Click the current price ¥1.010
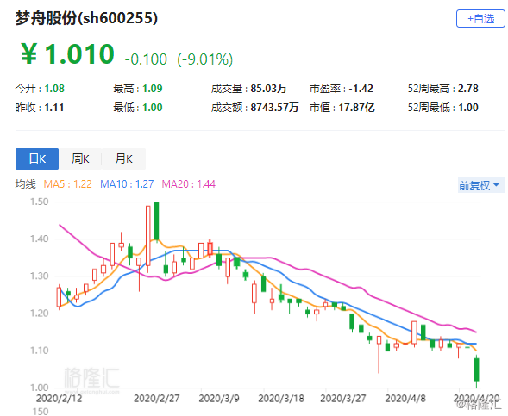508x416 pixels. pyautogui.click(x=68, y=54)
